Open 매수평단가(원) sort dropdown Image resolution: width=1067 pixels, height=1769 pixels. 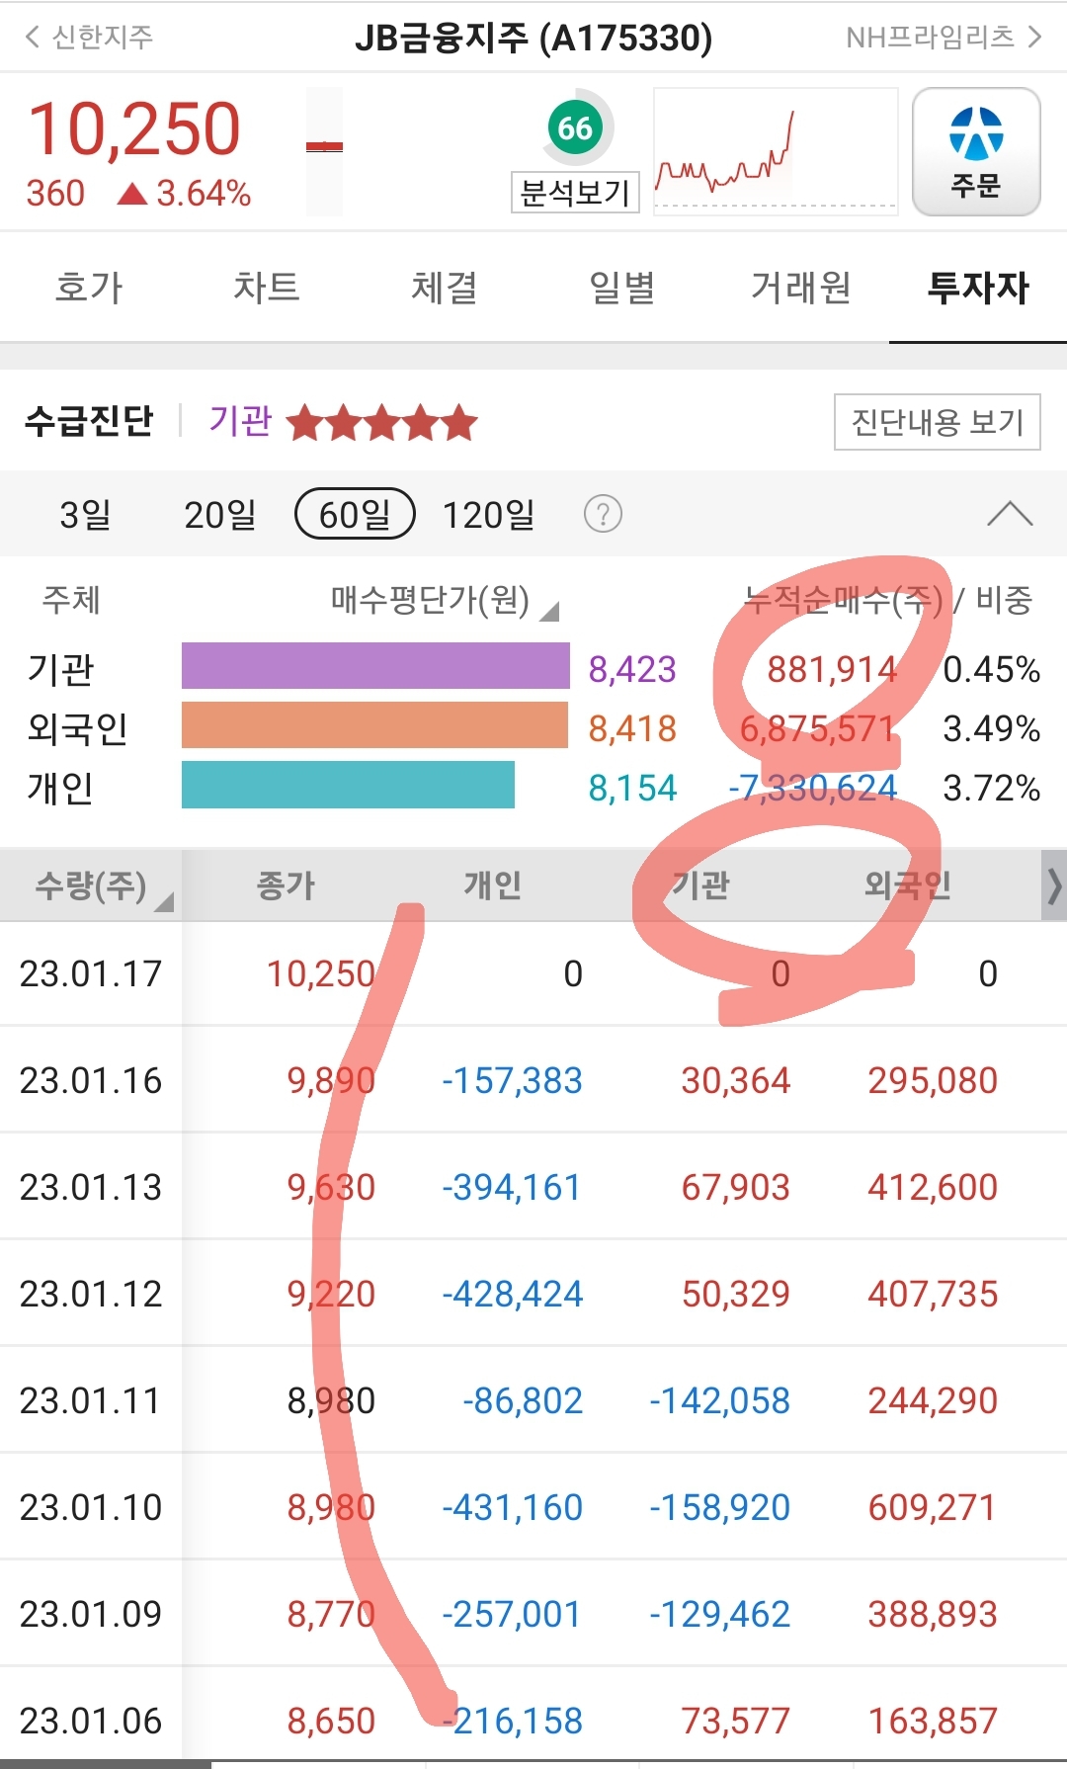coord(445,600)
